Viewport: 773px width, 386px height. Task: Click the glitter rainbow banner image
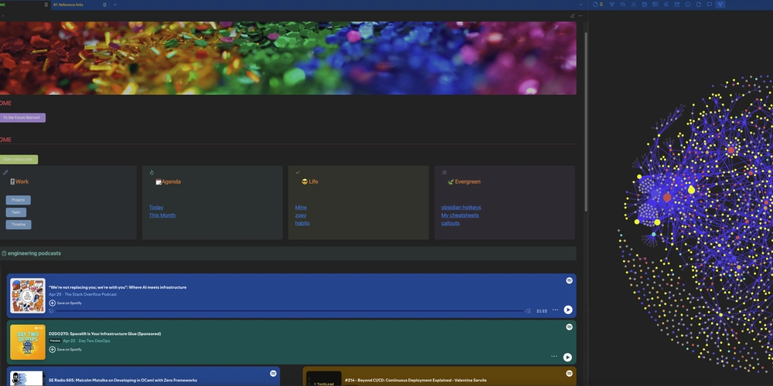pos(288,58)
